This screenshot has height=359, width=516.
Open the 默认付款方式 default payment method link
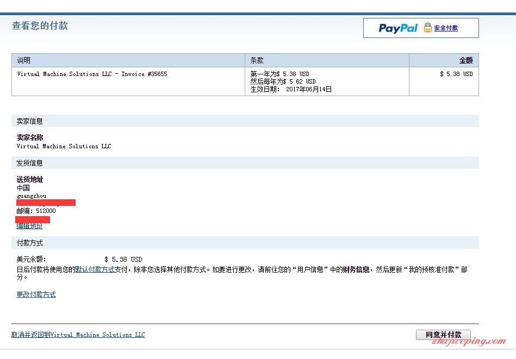[95, 269]
